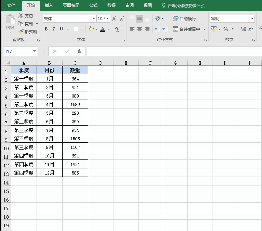Increase font size with large A icon
This screenshot has height=231, width=262.
(114, 18)
